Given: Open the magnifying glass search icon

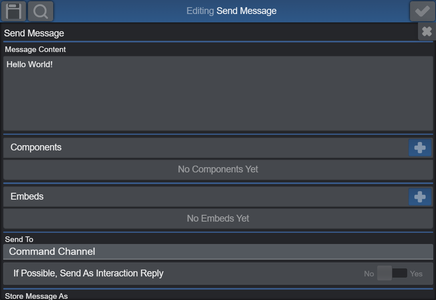Looking at the screenshot, I should coord(40,11).
